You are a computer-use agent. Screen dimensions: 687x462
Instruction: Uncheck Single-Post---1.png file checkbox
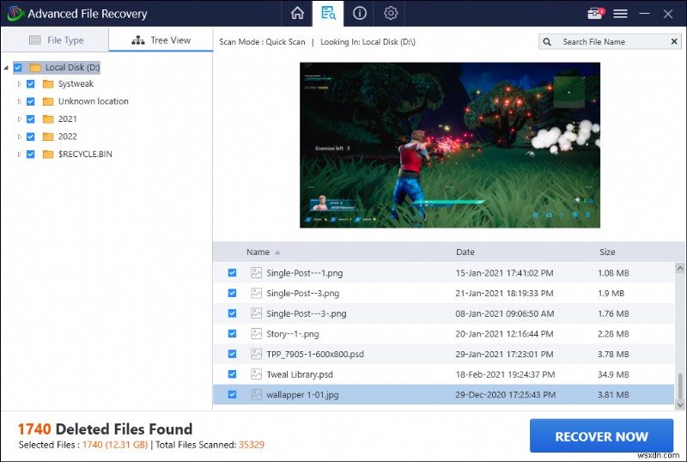click(x=232, y=272)
